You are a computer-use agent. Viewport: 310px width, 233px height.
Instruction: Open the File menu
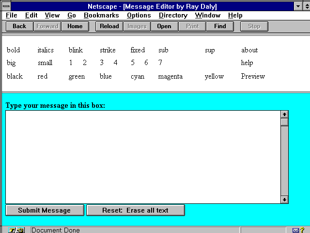[12, 16]
